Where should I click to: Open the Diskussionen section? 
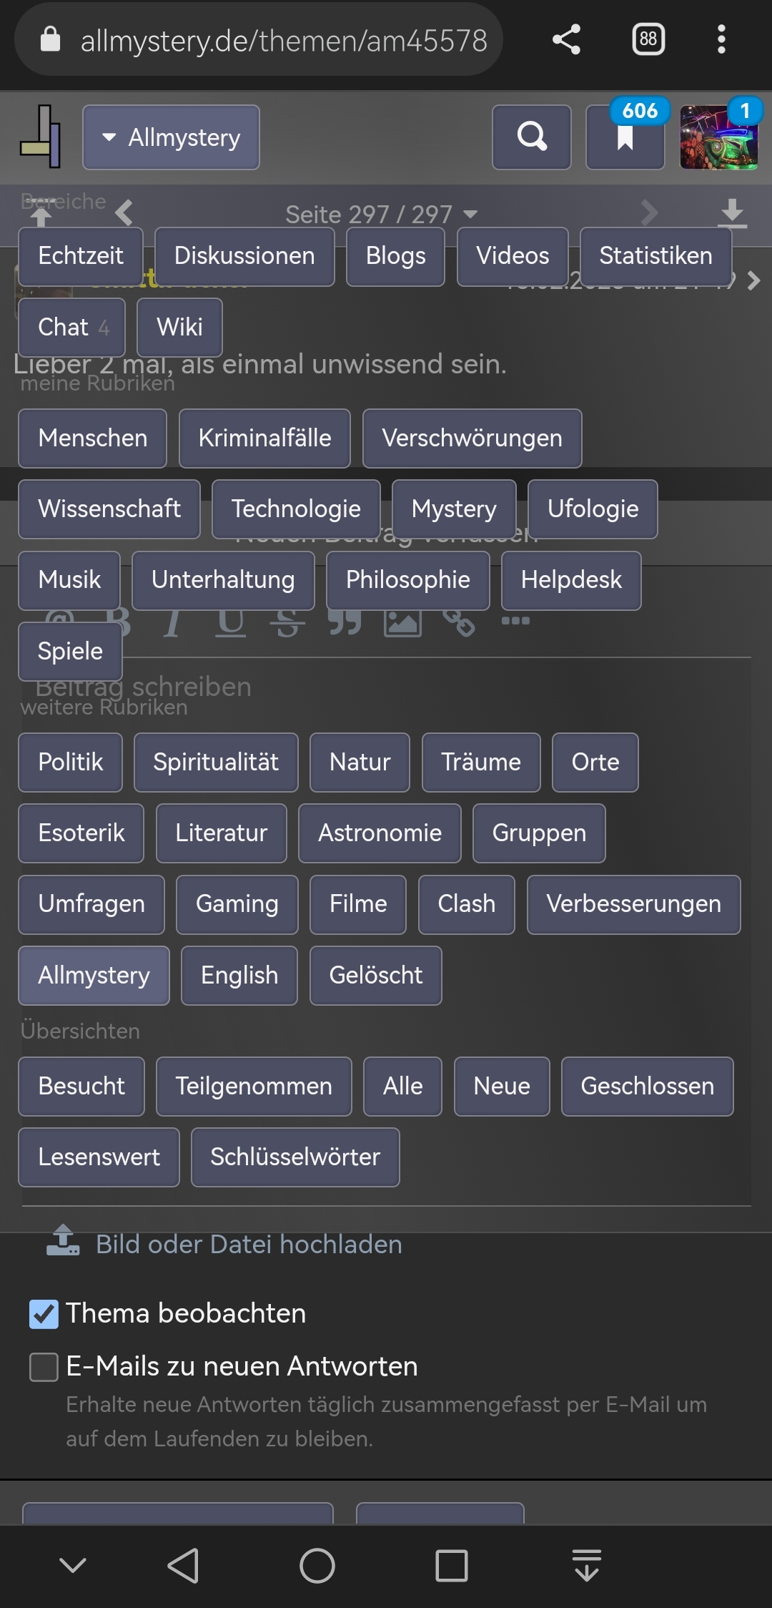tap(244, 256)
